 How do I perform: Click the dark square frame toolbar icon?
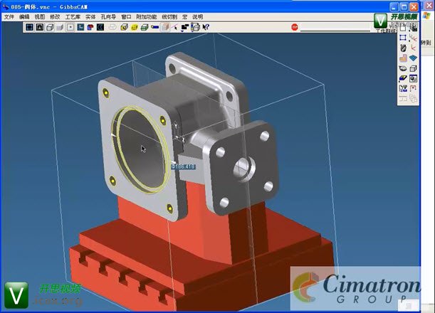click(30, 27)
